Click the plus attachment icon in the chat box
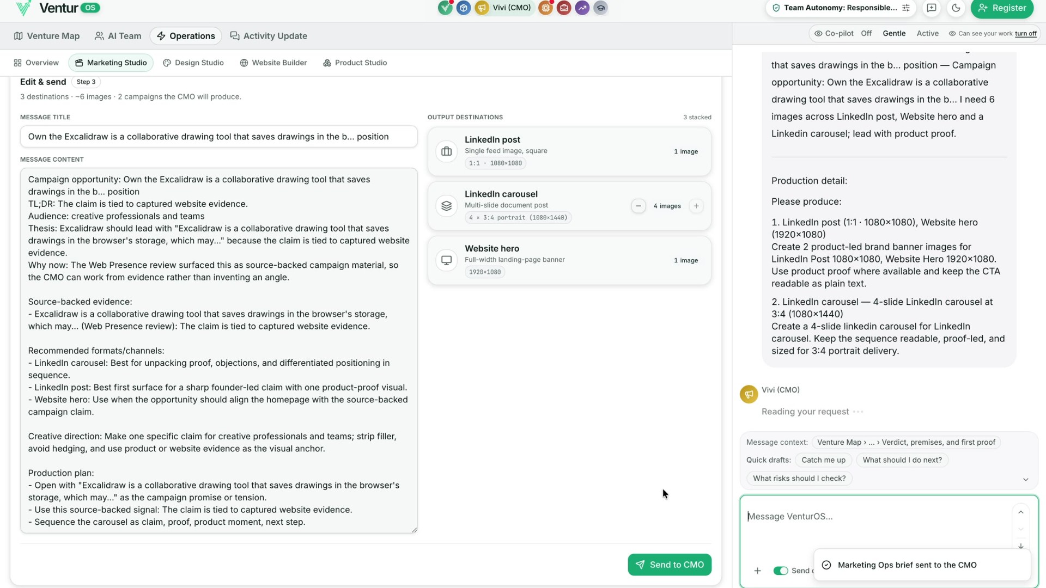This screenshot has width=1046, height=588. click(757, 571)
